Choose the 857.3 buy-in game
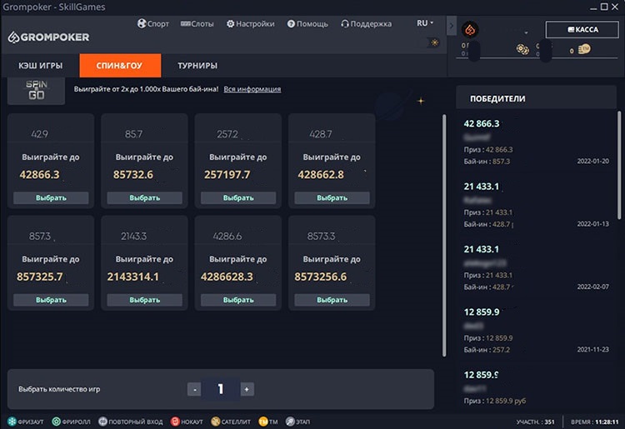This screenshot has width=625, height=429. tap(51, 300)
